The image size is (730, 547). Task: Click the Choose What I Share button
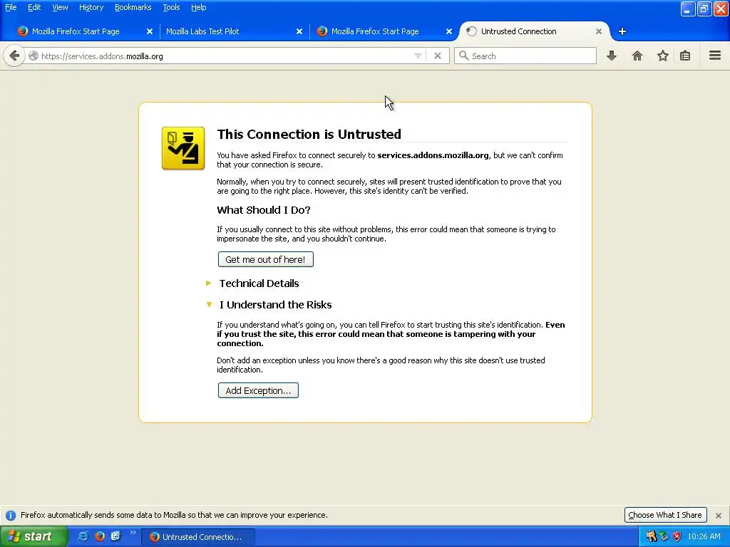coord(665,515)
